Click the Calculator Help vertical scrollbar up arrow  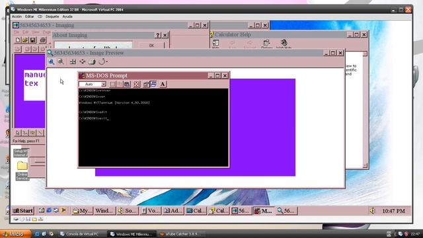click(365, 54)
